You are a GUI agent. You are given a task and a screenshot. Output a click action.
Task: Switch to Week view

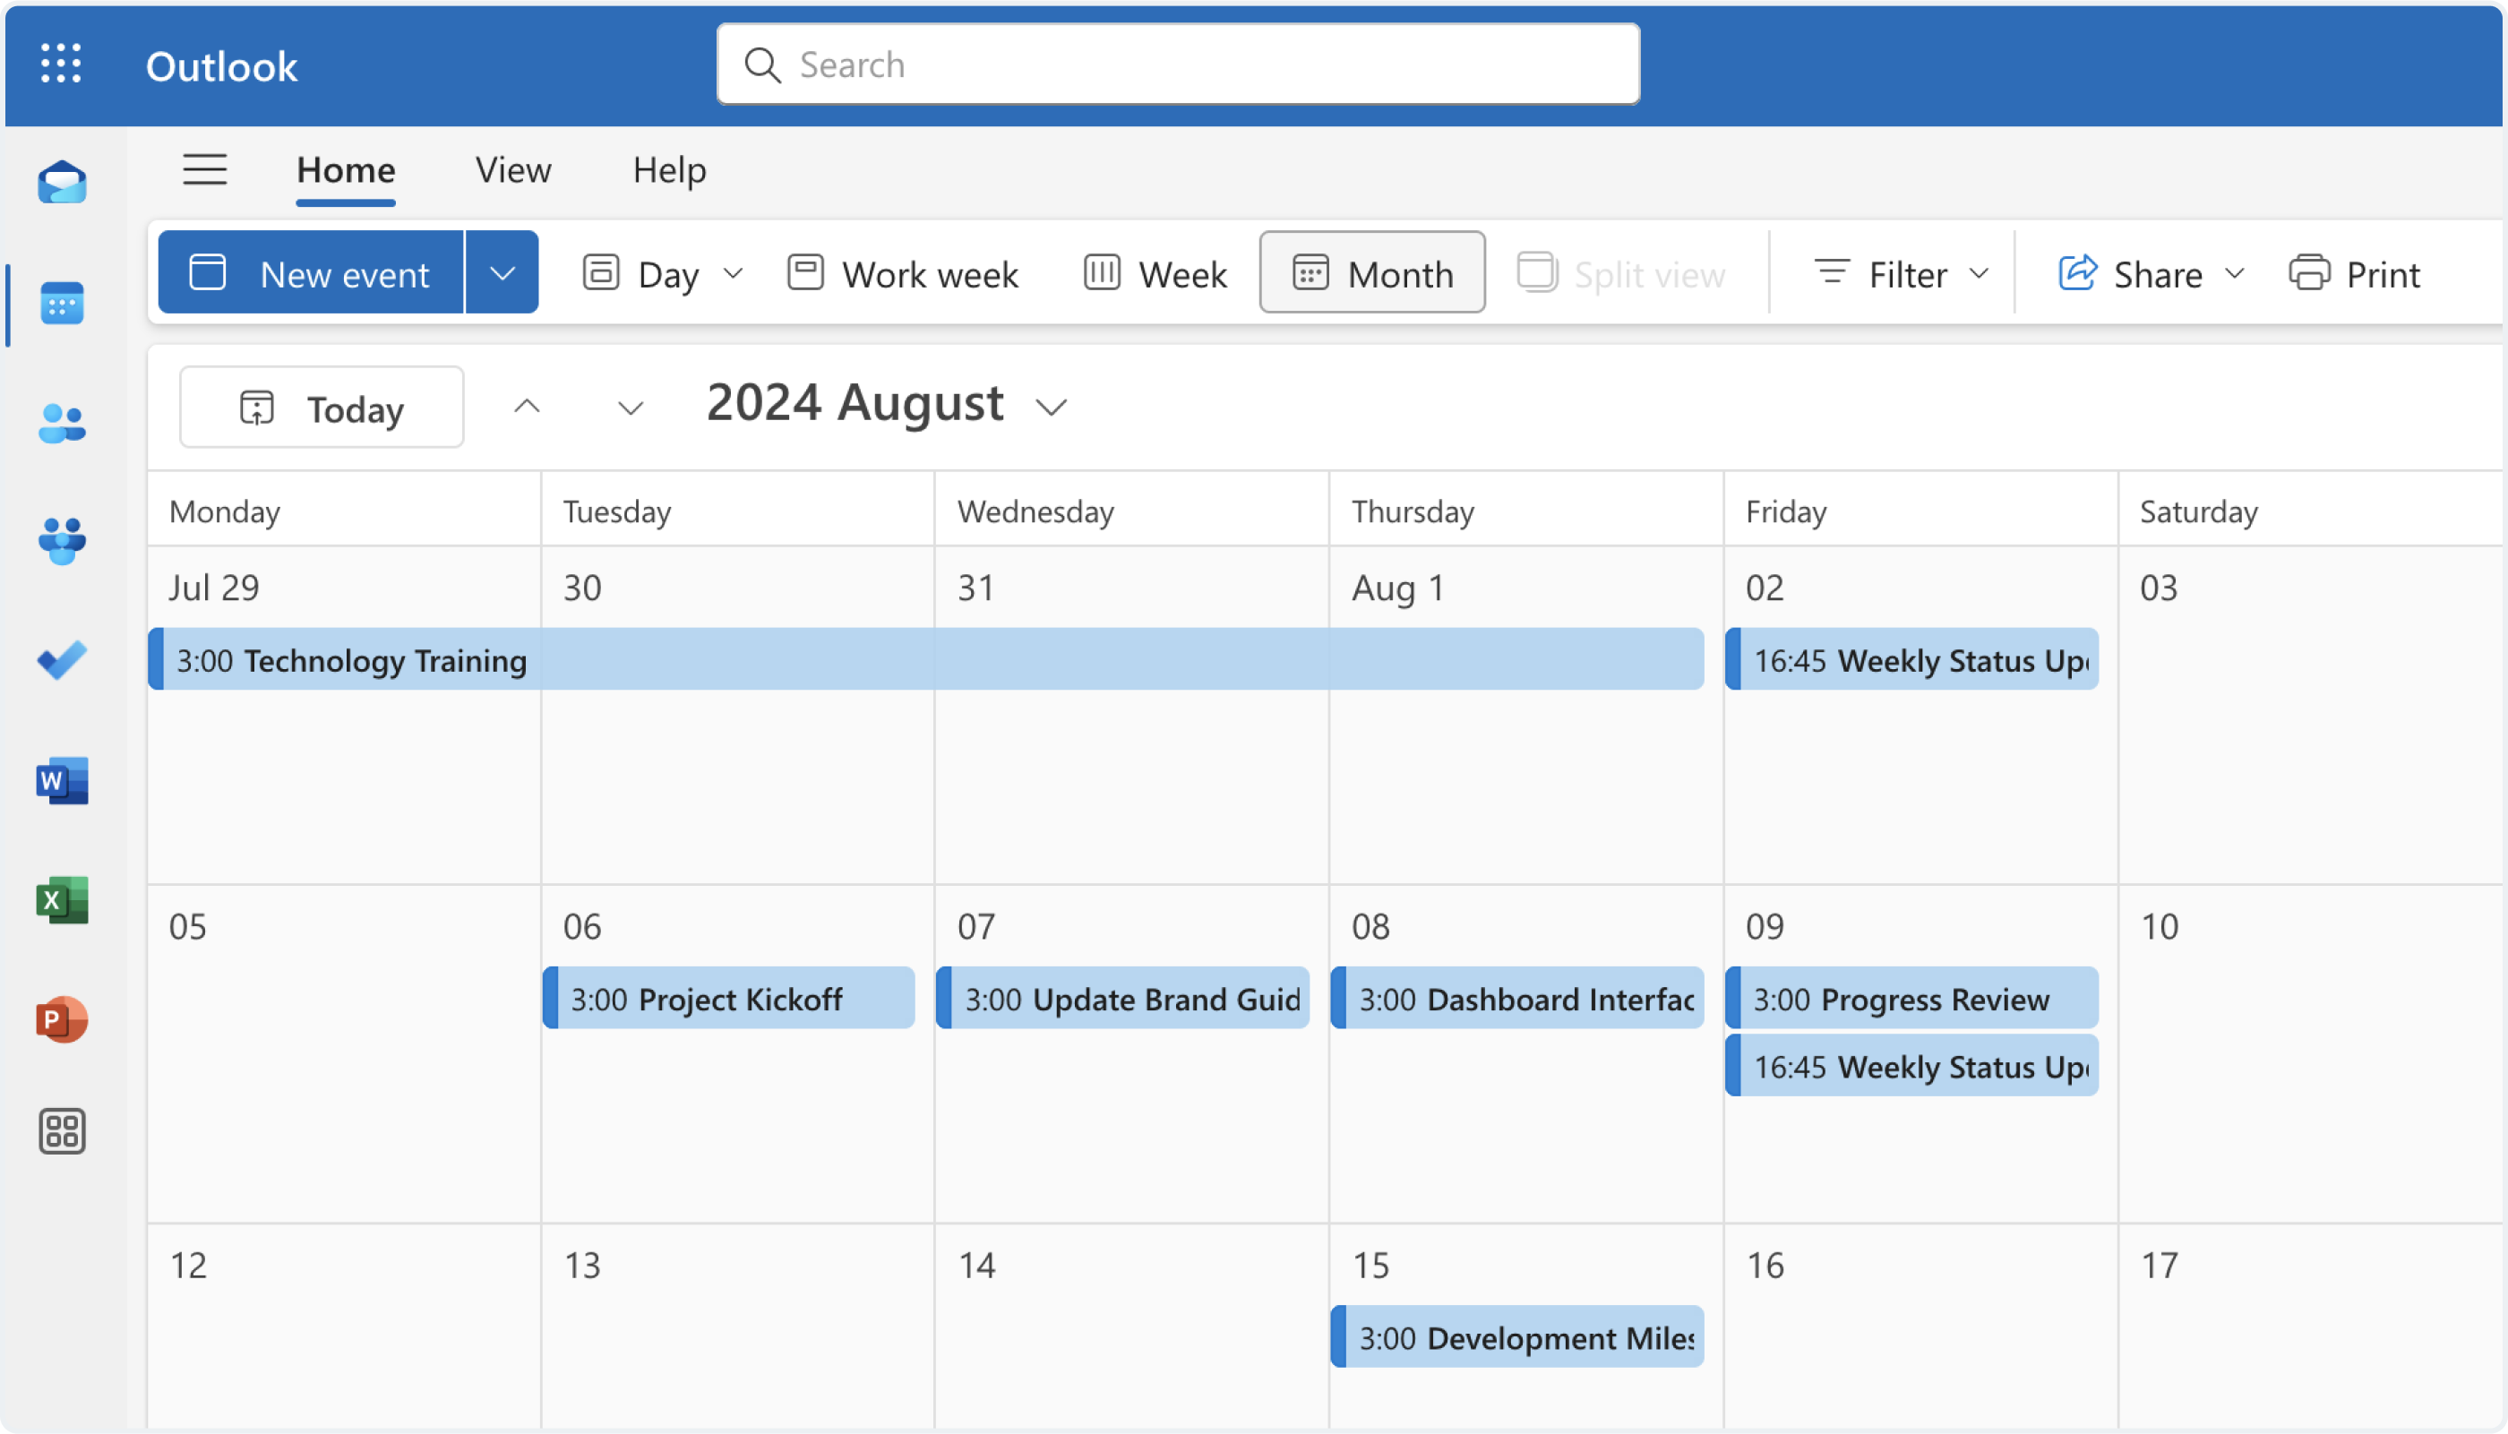click(x=1155, y=273)
